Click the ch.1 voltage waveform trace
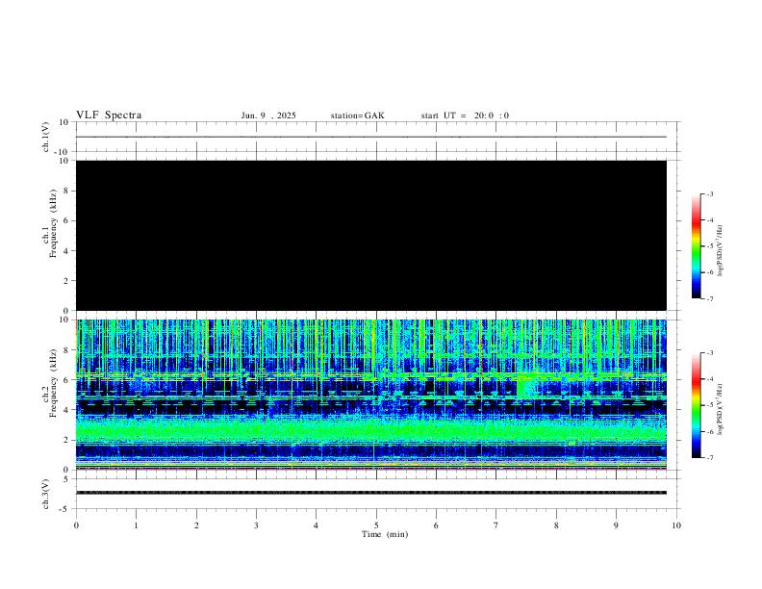The height and width of the screenshot is (589, 762). coord(371,137)
